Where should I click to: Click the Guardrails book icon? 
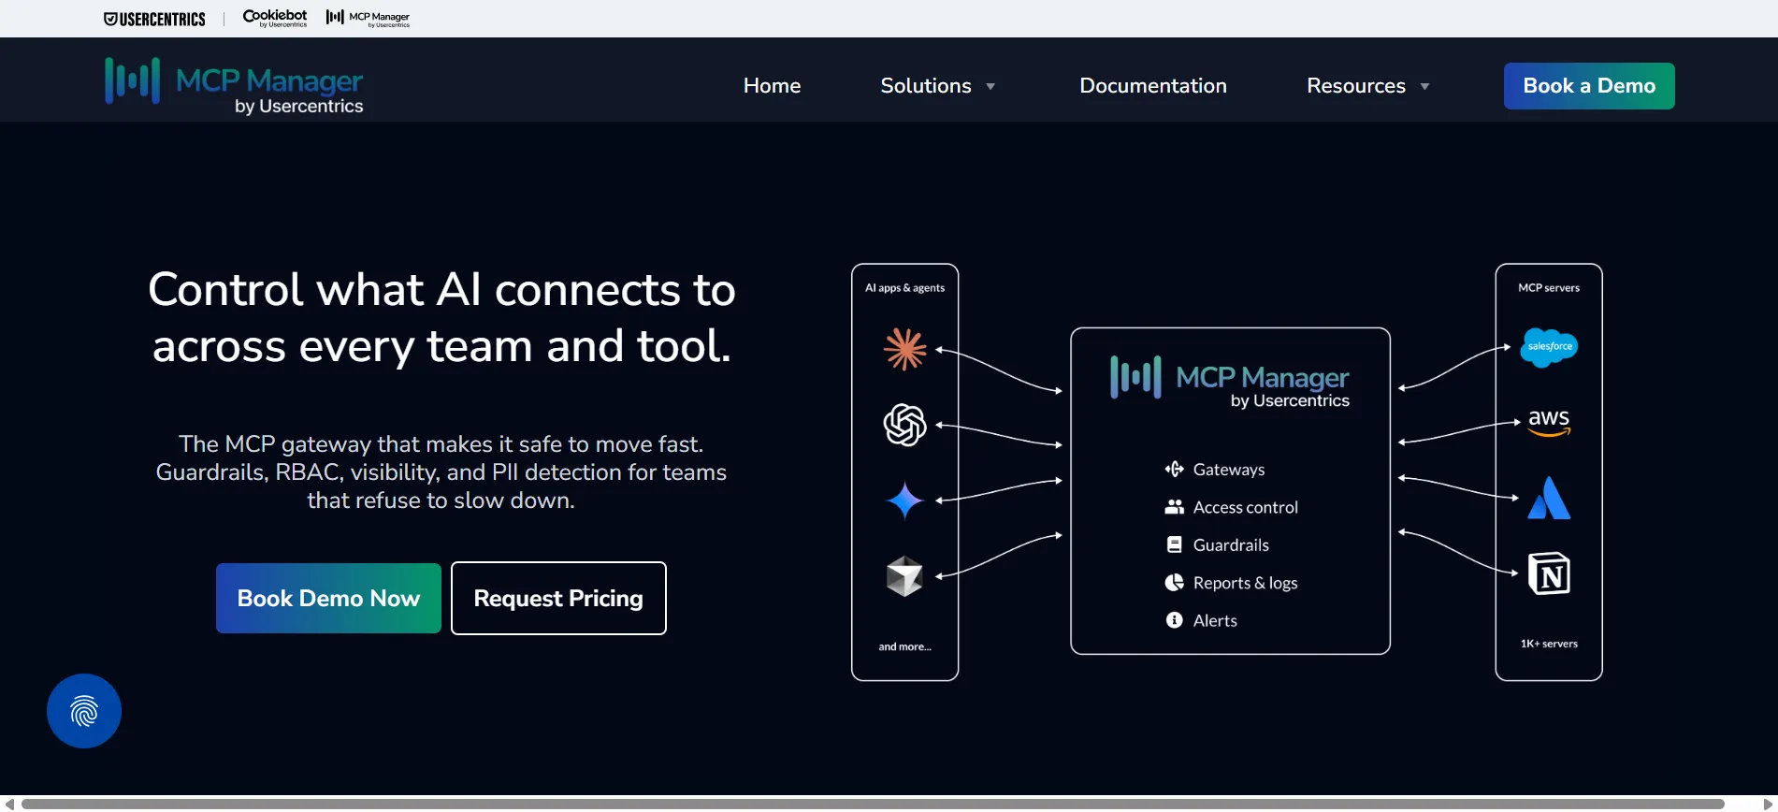click(x=1175, y=544)
